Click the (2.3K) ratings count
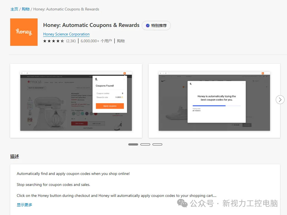Image resolution: width=287 pixels, height=215 pixels. point(71,41)
